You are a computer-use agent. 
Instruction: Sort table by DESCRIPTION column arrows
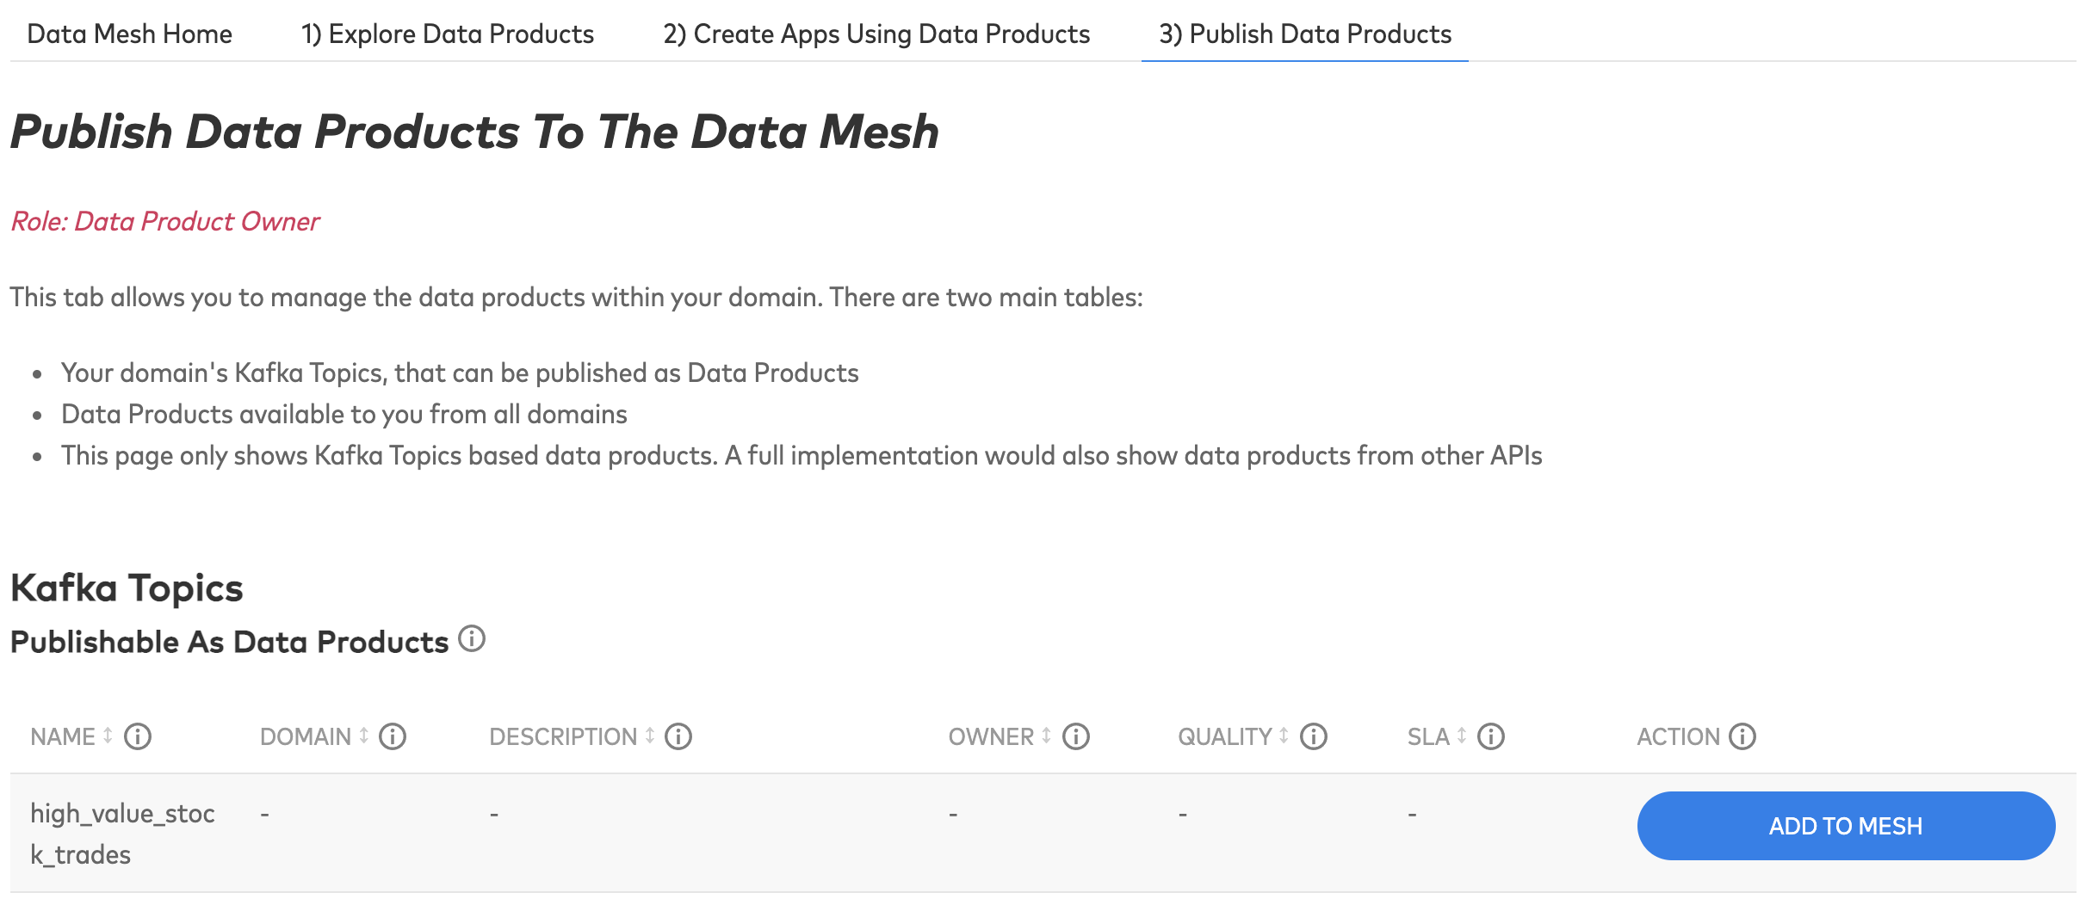point(650,736)
